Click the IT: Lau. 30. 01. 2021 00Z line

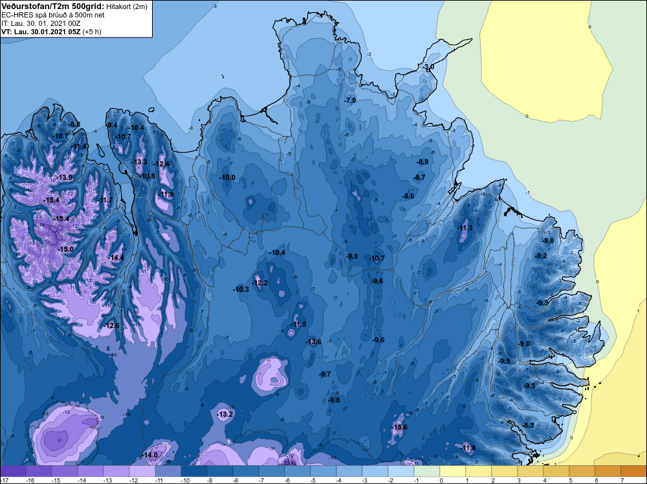(x=41, y=23)
